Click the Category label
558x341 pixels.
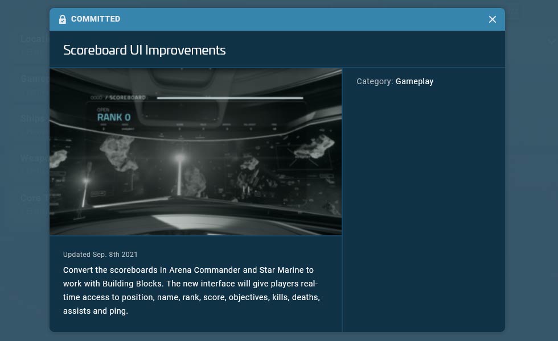click(x=375, y=81)
